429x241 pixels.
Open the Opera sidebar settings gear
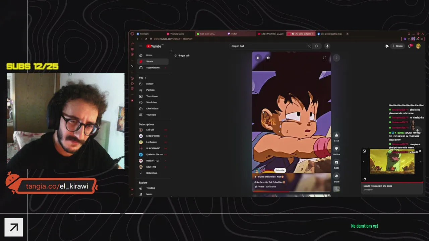coord(132,89)
